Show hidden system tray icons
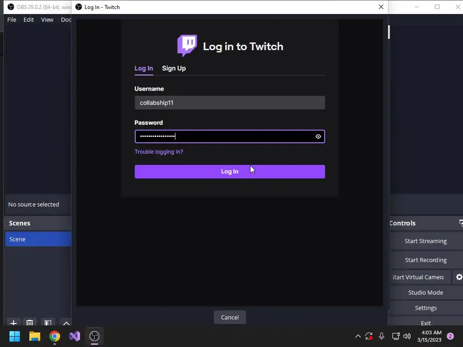The width and height of the screenshot is (463, 347). click(x=358, y=336)
